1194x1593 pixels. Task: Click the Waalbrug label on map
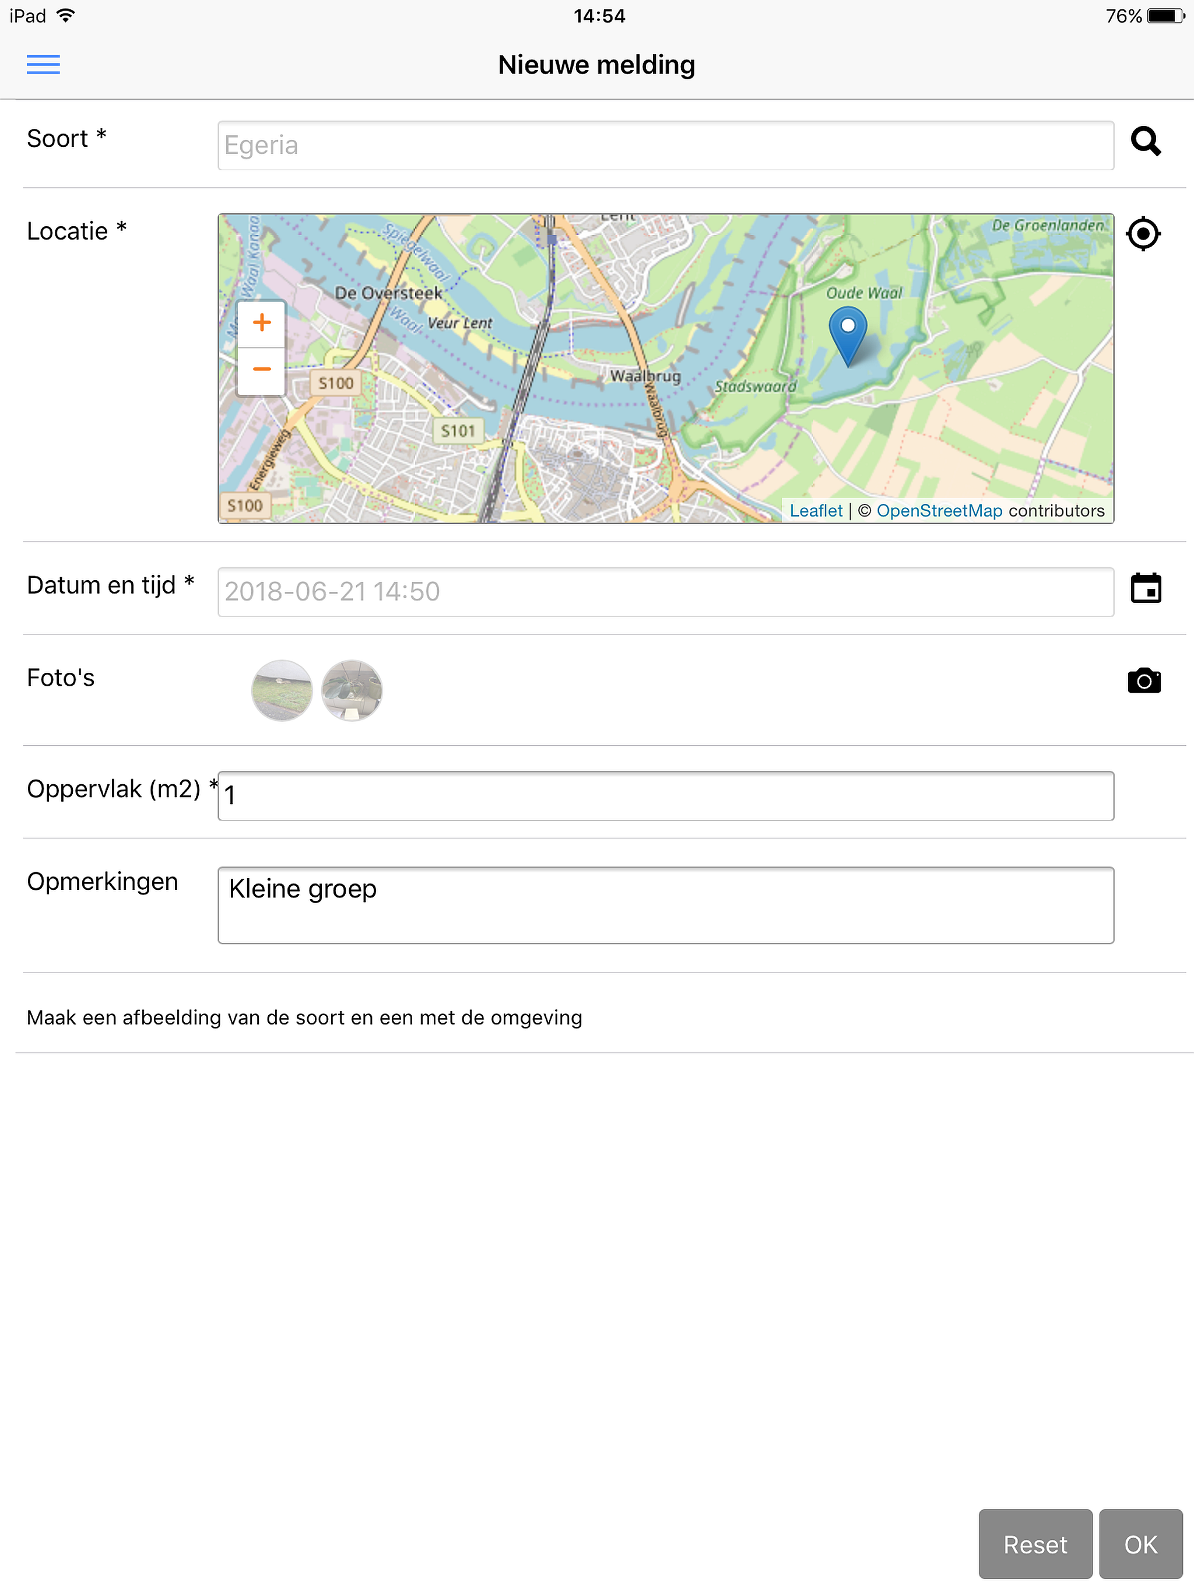tap(645, 376)
